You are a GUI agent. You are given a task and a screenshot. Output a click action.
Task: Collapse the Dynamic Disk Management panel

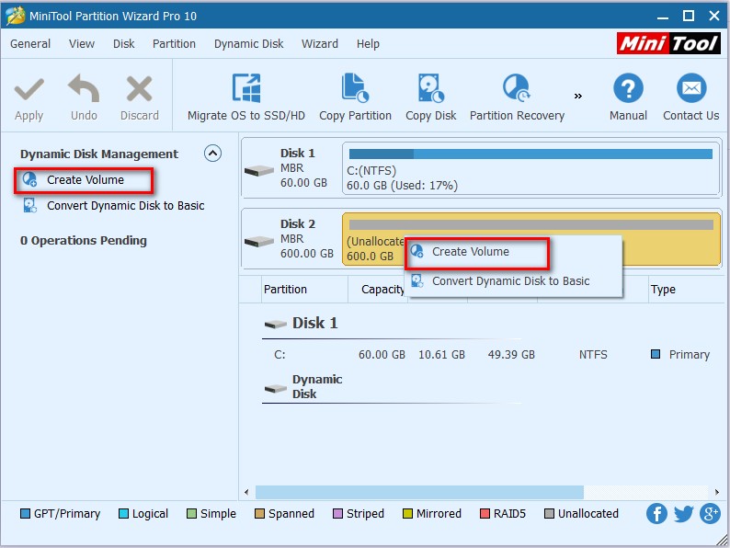[x=212, y=154]
